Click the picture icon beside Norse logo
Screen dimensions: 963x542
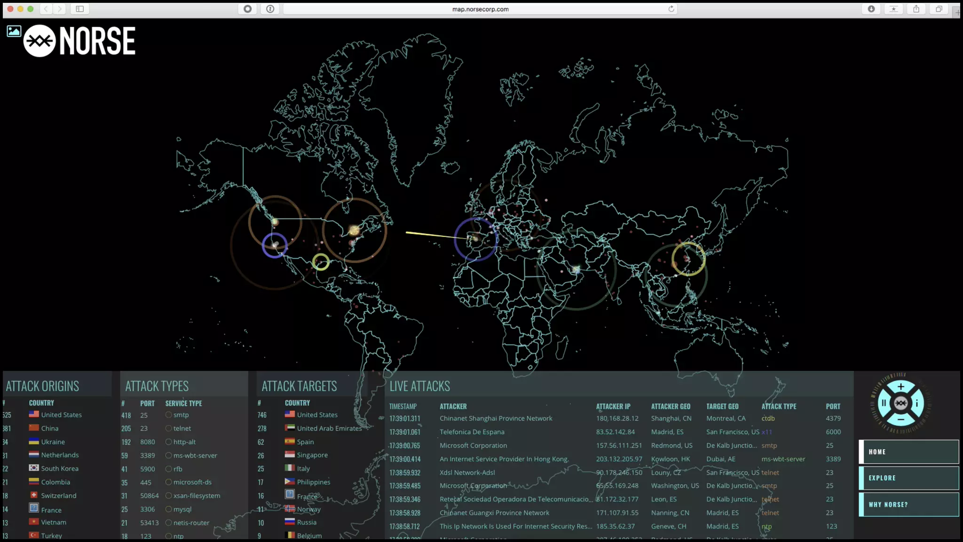tap(14, 32)
